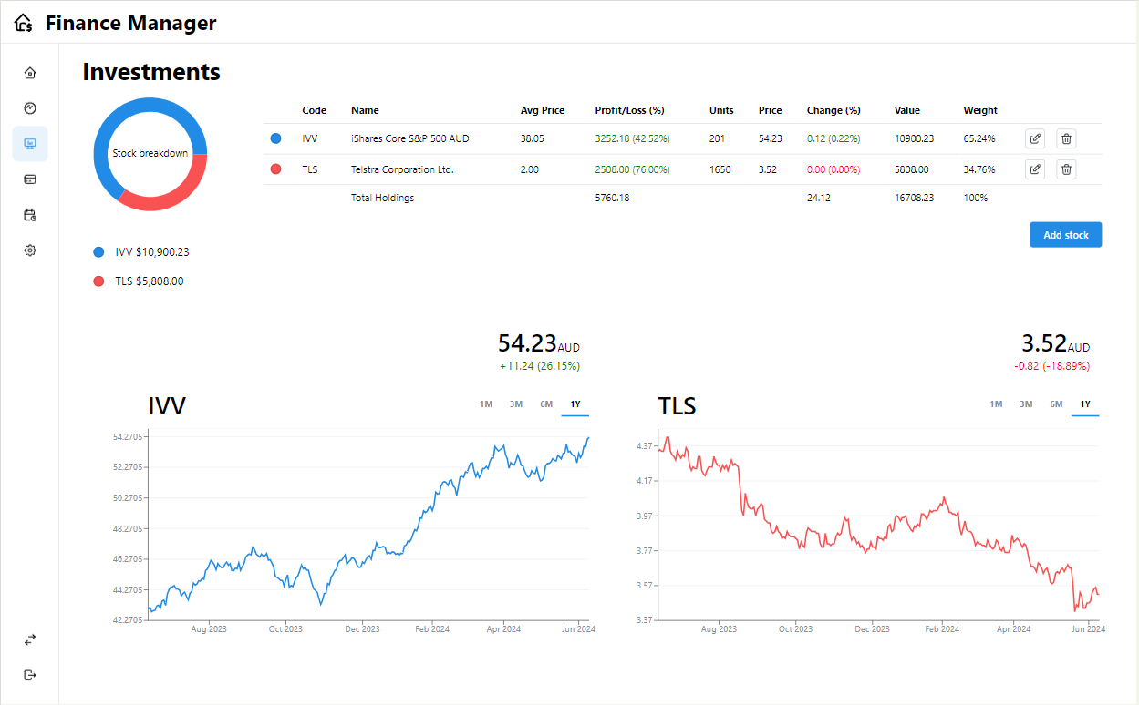Select 6M range on IVV chart

pyautogui.click(x=546, y=404)
